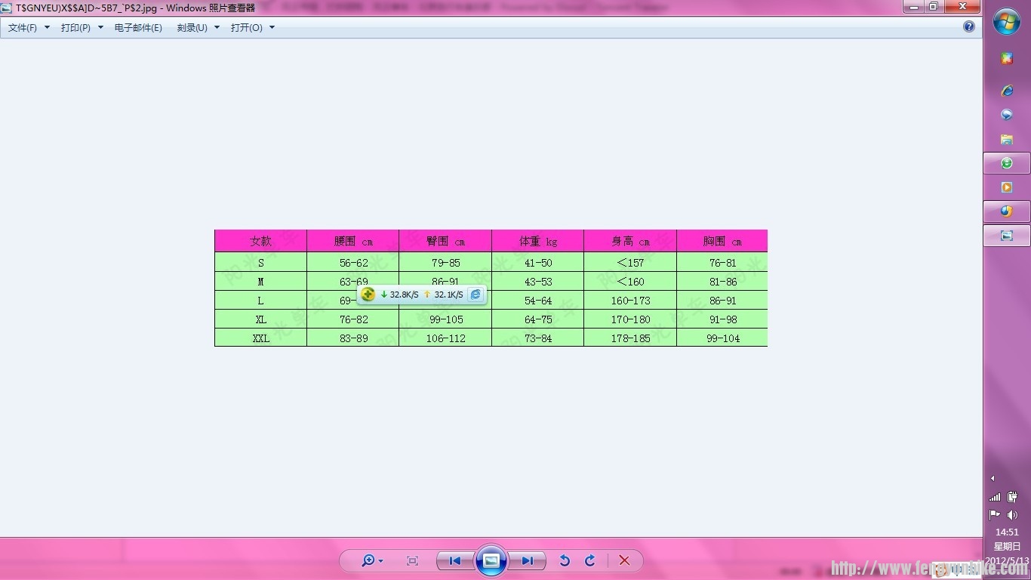This screenshot has height=580, width=1031.
Task: Skip to the next photo
Action: (527, 560)
